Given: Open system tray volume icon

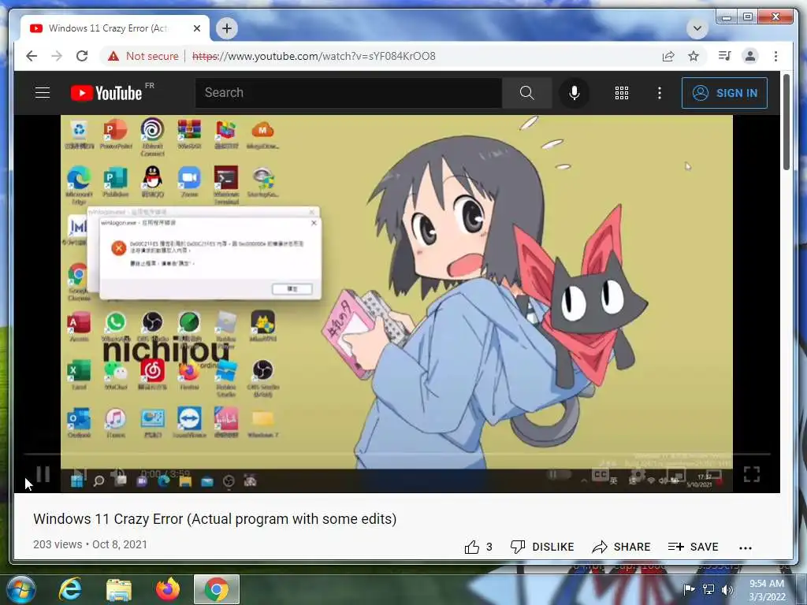Looking at the screenshot, I should point(727,589).
